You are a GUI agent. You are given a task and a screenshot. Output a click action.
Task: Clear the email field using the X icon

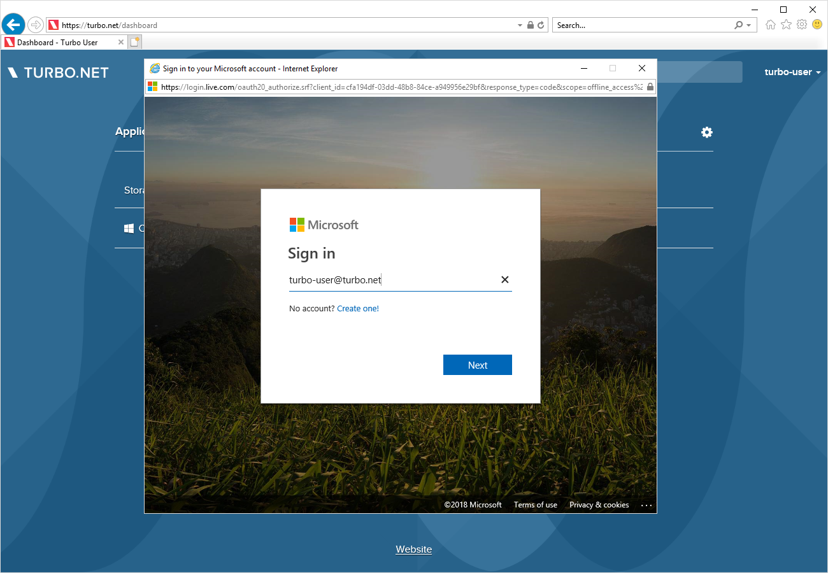point(504,279)
